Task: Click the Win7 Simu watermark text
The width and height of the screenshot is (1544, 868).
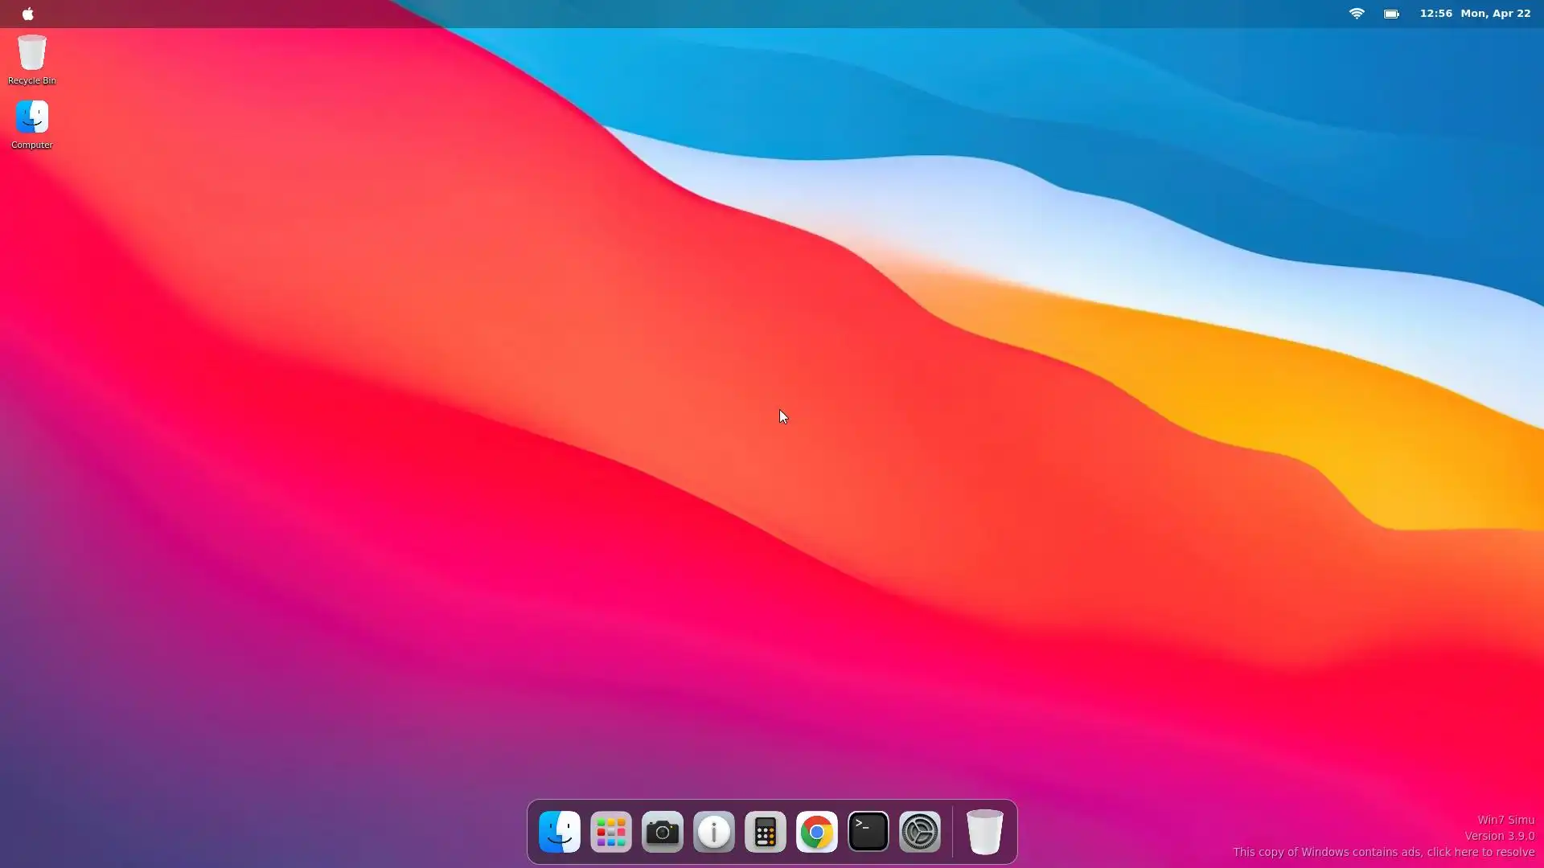Action: coord(1505,820)
